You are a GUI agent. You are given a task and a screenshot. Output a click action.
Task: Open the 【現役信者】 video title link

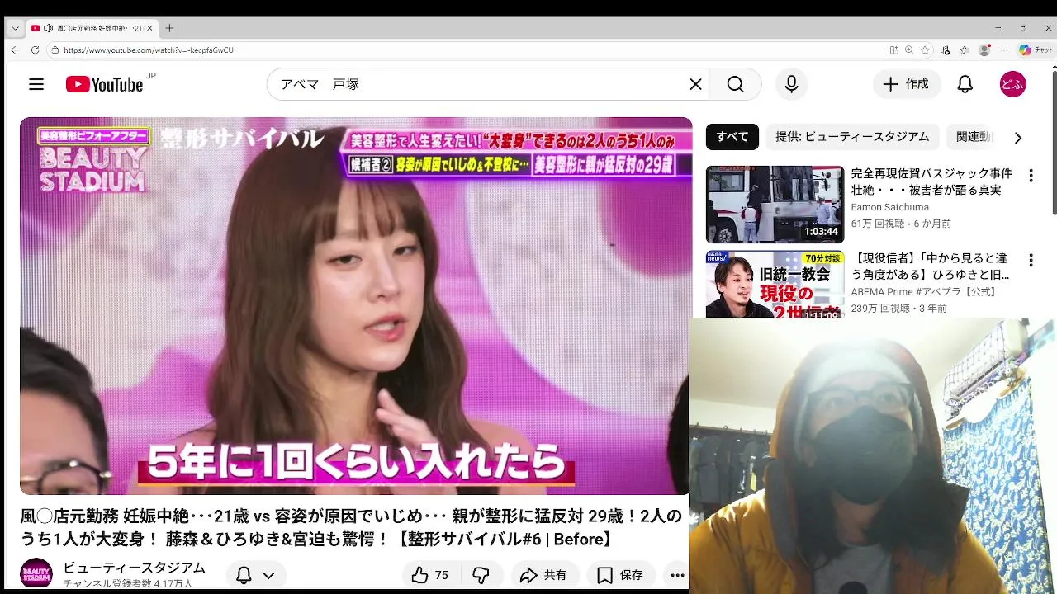pyautogui.click(x=931, y=266)
